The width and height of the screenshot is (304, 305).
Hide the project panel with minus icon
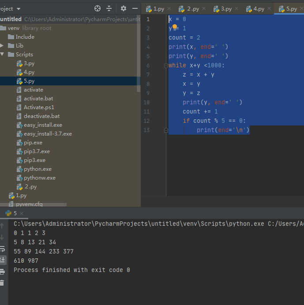[x=135, y=8]
